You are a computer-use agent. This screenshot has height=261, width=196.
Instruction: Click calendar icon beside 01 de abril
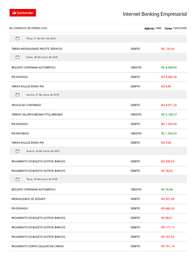[18, 38]
